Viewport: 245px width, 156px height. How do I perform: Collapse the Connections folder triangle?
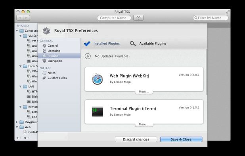(17, 31)
